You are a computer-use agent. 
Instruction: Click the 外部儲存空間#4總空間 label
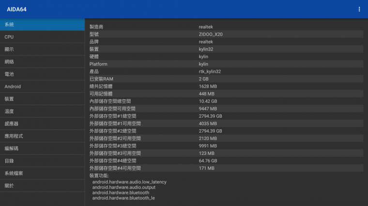pyautogui.click(x=113, y=161)
